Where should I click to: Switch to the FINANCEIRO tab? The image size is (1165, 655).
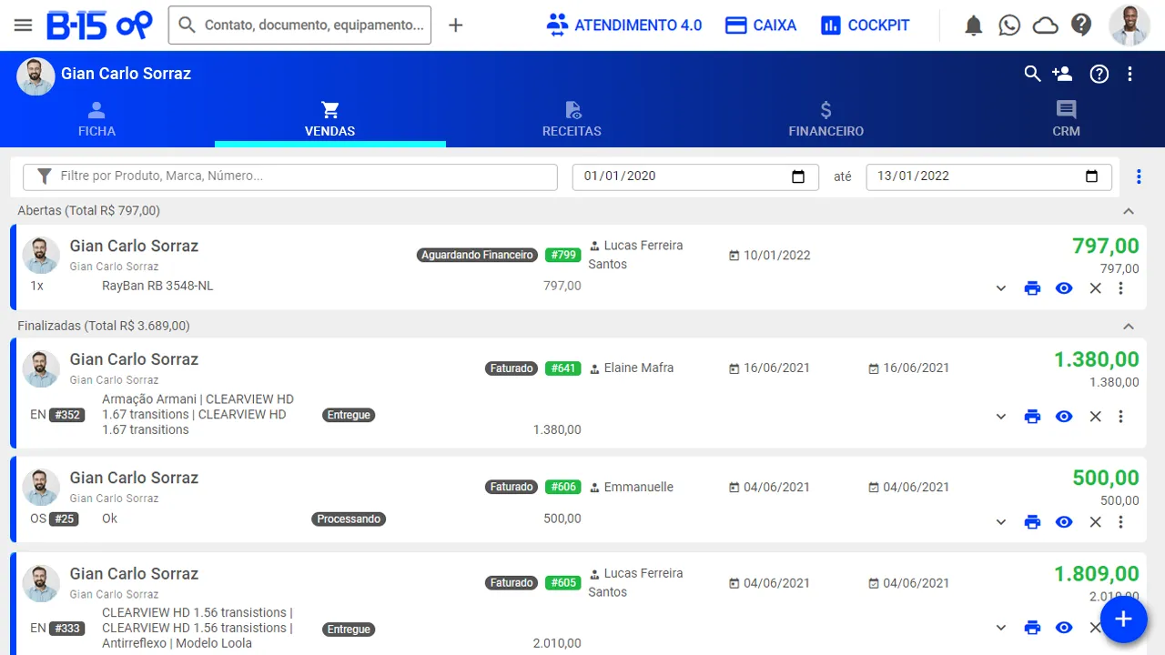click(826, 118)
